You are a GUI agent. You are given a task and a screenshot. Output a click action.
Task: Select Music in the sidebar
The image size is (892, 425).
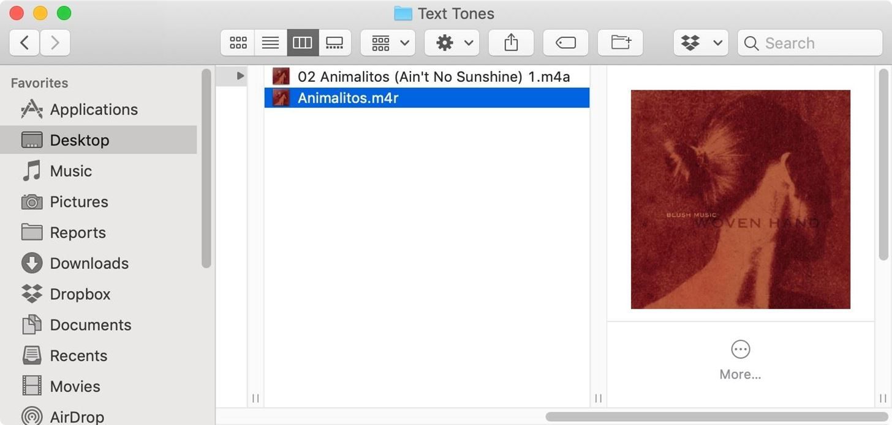click(x=70, y=171)
